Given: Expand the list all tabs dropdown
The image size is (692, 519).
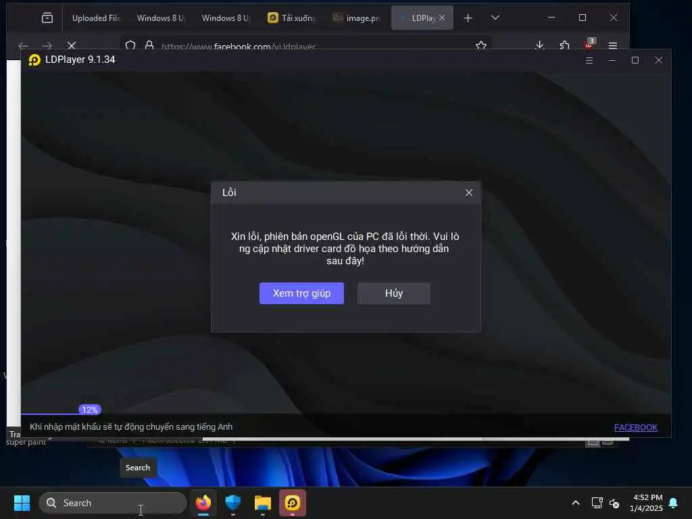Looking at the screenshot, I should (495, 18).
